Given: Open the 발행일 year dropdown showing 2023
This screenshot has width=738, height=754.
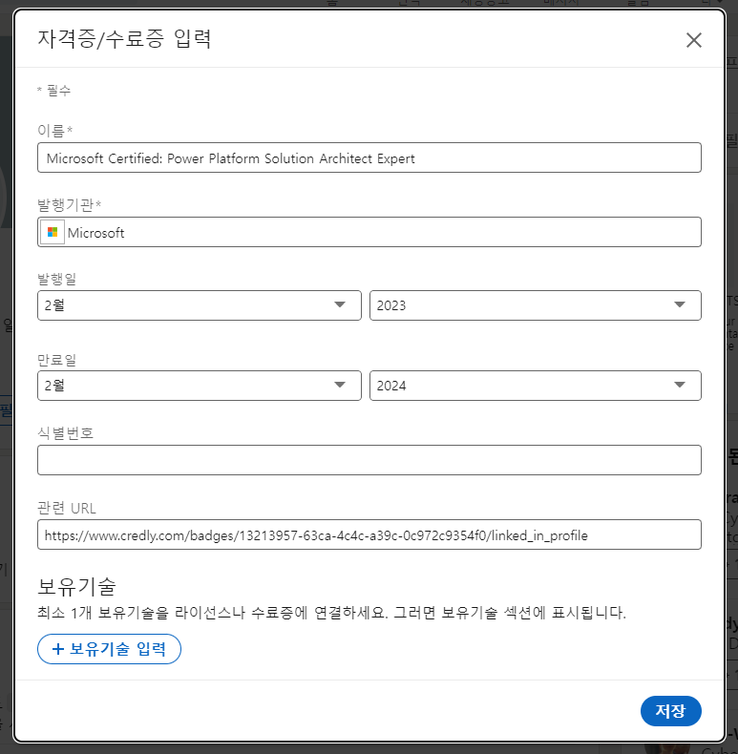Looking at the screenshot, I should 535,305.
